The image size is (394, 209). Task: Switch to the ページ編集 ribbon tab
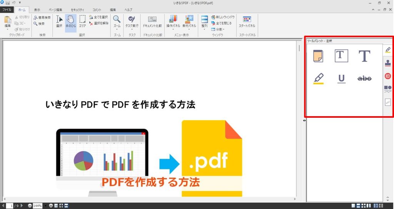click(55, 10)
